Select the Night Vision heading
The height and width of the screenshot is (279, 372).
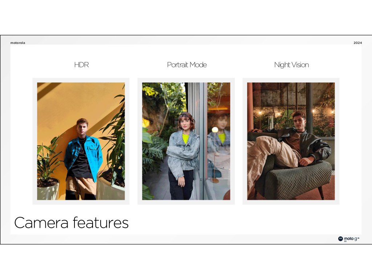click(x=291, y=65)
